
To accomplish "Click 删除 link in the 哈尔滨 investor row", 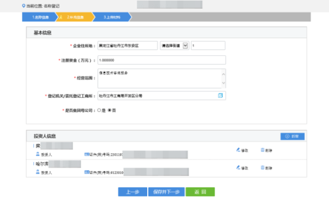I will click(268, 168).
